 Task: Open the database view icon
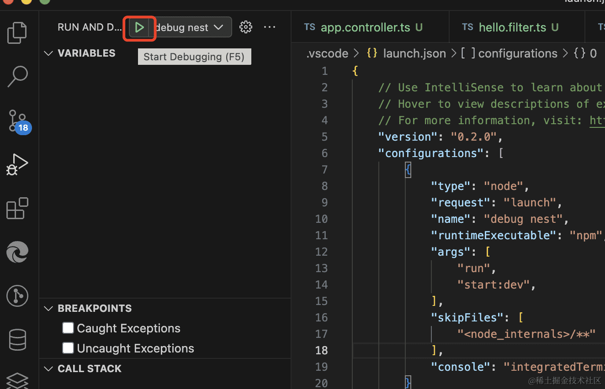(18, 340)
